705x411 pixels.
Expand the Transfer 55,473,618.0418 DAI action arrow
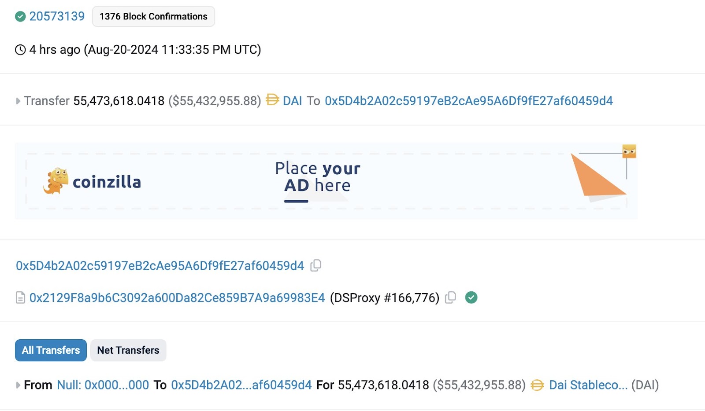(18, 101)
